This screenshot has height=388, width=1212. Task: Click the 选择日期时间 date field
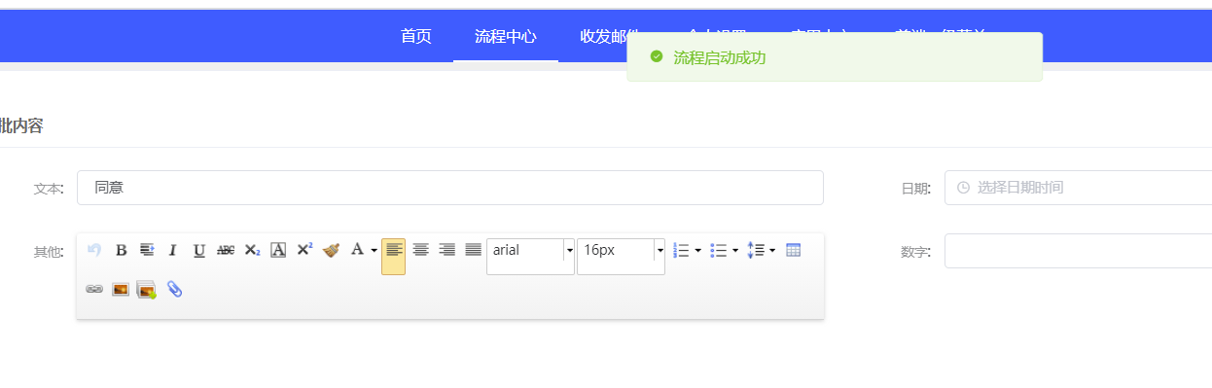tap(1078, 188)
